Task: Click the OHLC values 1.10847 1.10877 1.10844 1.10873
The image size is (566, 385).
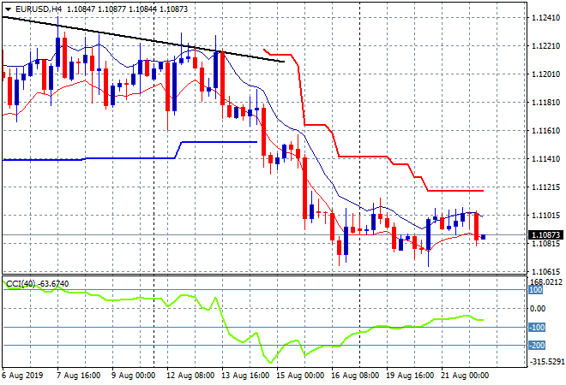Action: click(x=127, y=9)
